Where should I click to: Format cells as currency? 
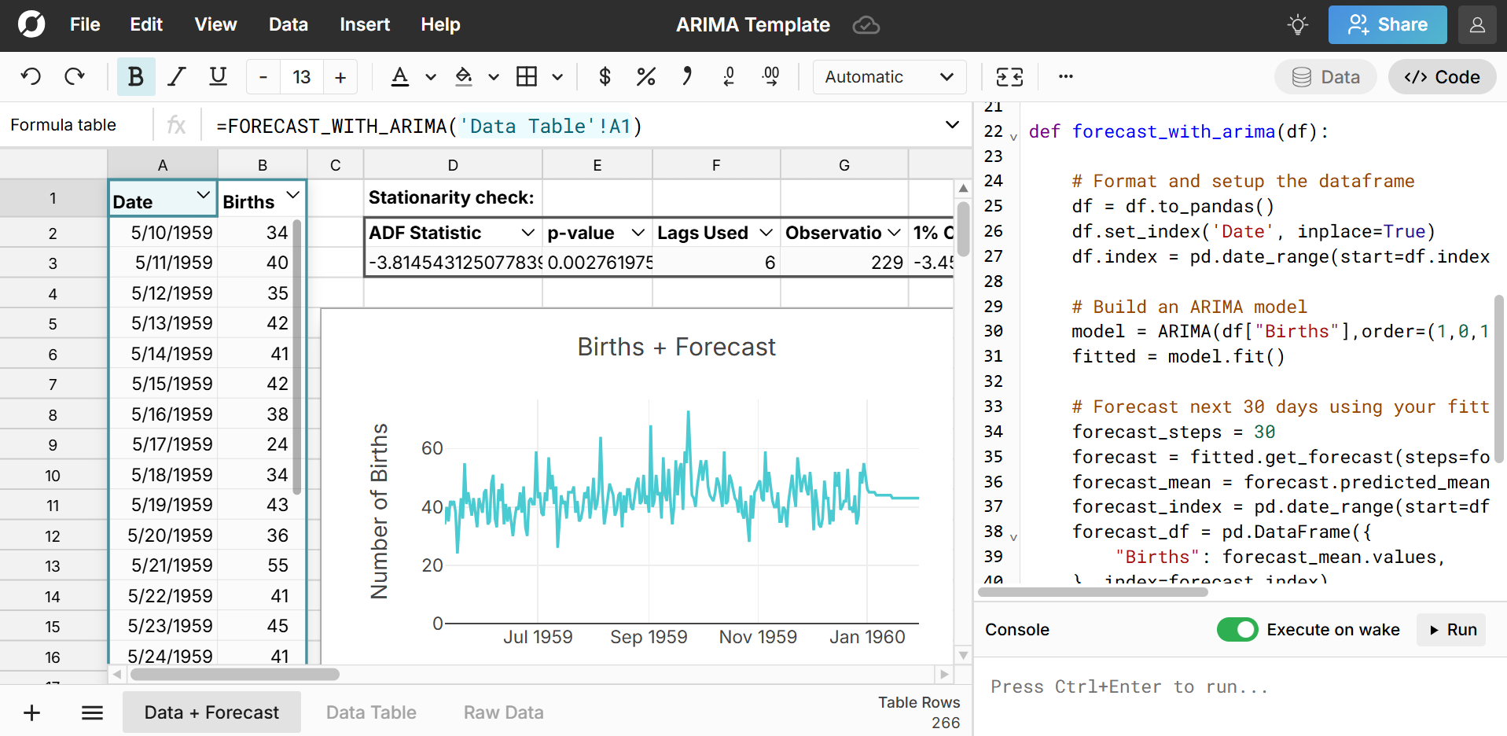(605, 77)
